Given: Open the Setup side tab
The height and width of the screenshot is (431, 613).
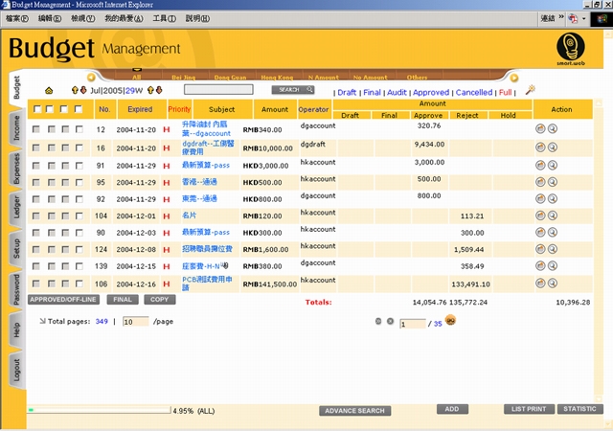Looking at the screenshot, I should [x=16, y=249].
